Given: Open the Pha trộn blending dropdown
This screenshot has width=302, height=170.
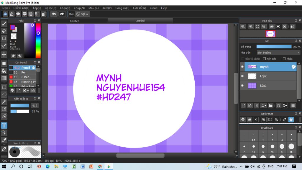Looking at the screenshot, I should pos(278,53).
